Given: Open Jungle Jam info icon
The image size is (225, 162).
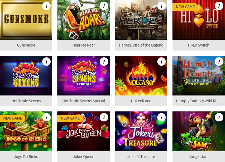Looking at the screenshot, I should click(x=219, y=117).
